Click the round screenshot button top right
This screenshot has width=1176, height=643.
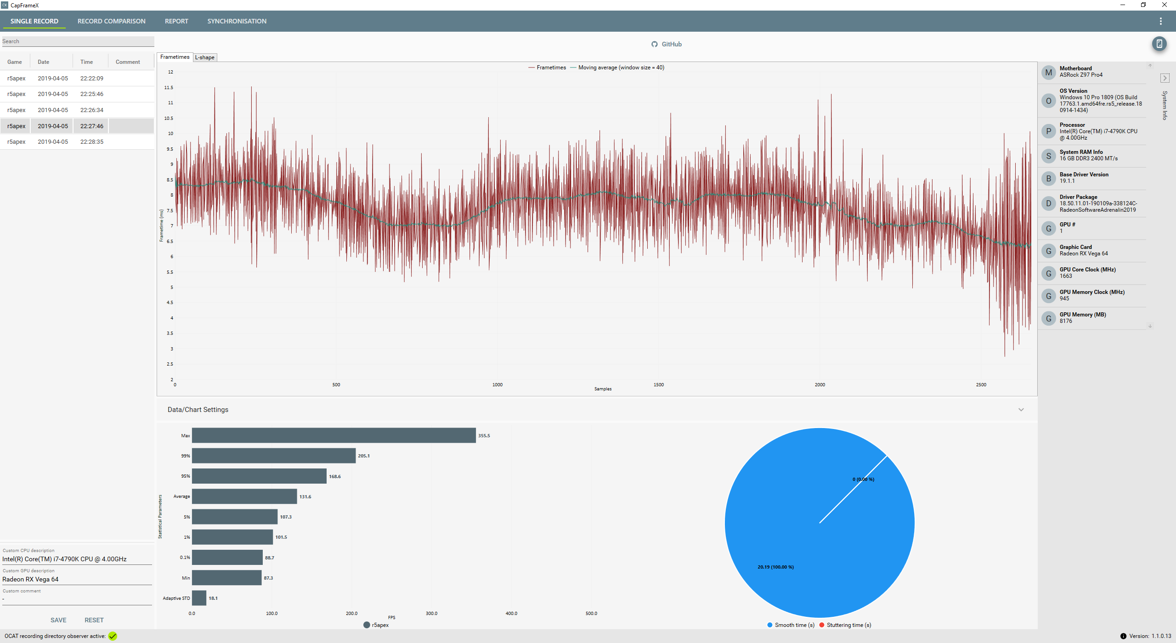1159,44
